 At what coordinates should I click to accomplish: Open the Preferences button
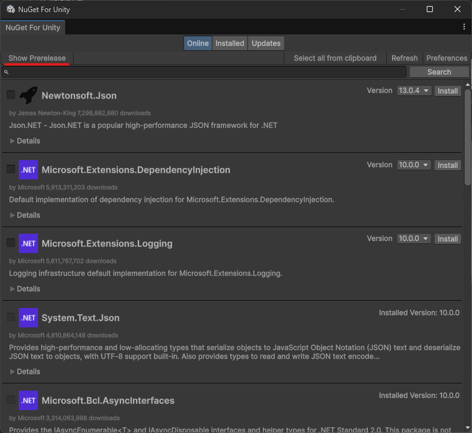pos(447,58)
